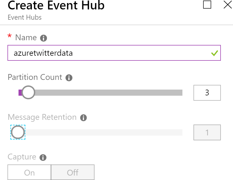Close the Create Event Hub blade
The height and width of the screenshot is (180, 233).
tap(227, 5)
